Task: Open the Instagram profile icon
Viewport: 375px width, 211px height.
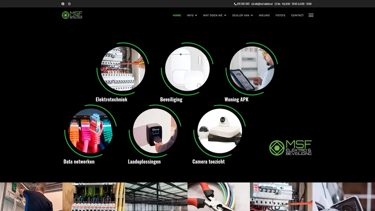Action: click(x=69, y=4)
